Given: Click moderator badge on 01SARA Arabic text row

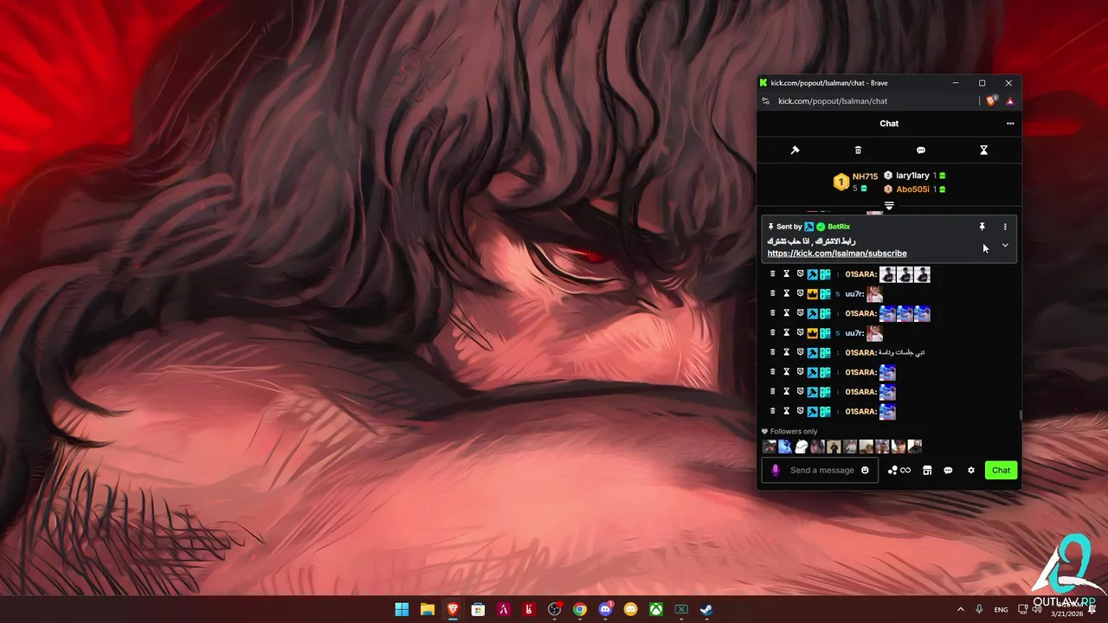Looking at the screenshot, I should tap(813, 352).
